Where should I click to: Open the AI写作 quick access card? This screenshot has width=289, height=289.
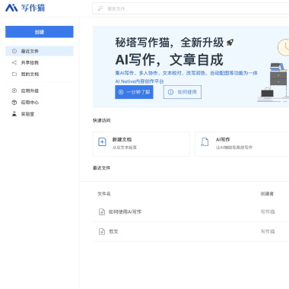[x=242, y=144]
